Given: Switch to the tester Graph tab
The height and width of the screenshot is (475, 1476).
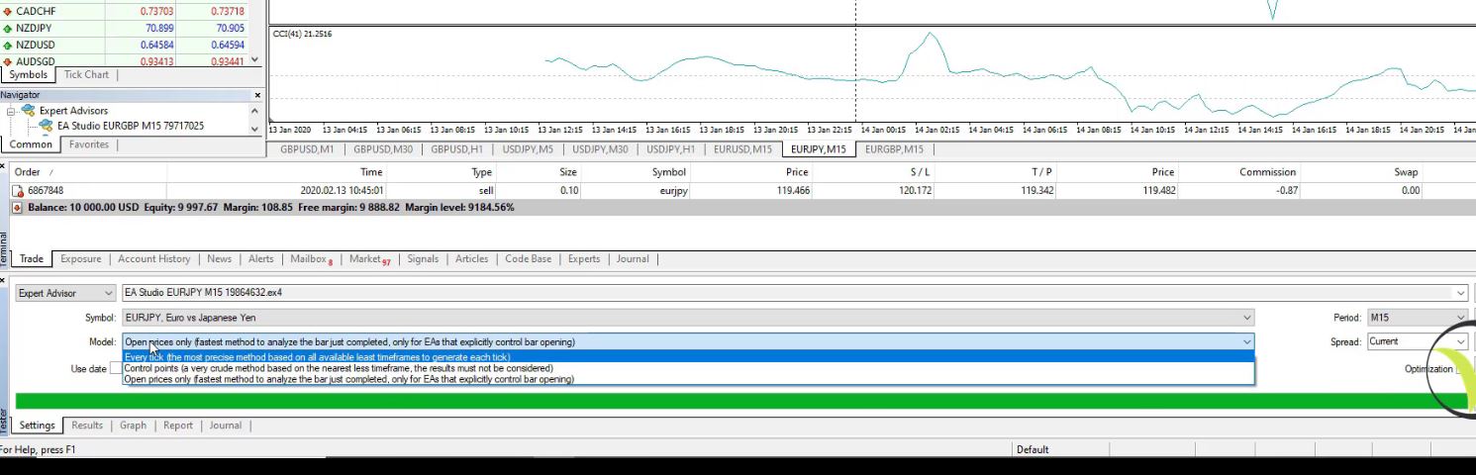Looking at the screenshot, I should click(133, 426).
